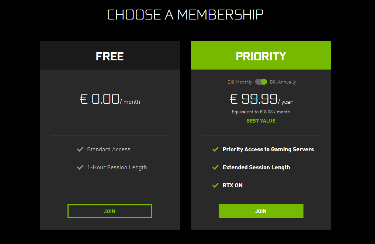Viewport: 375px width, 244px height.
Task: Click the € 99.99 / year price
Action: coord(261,99)
